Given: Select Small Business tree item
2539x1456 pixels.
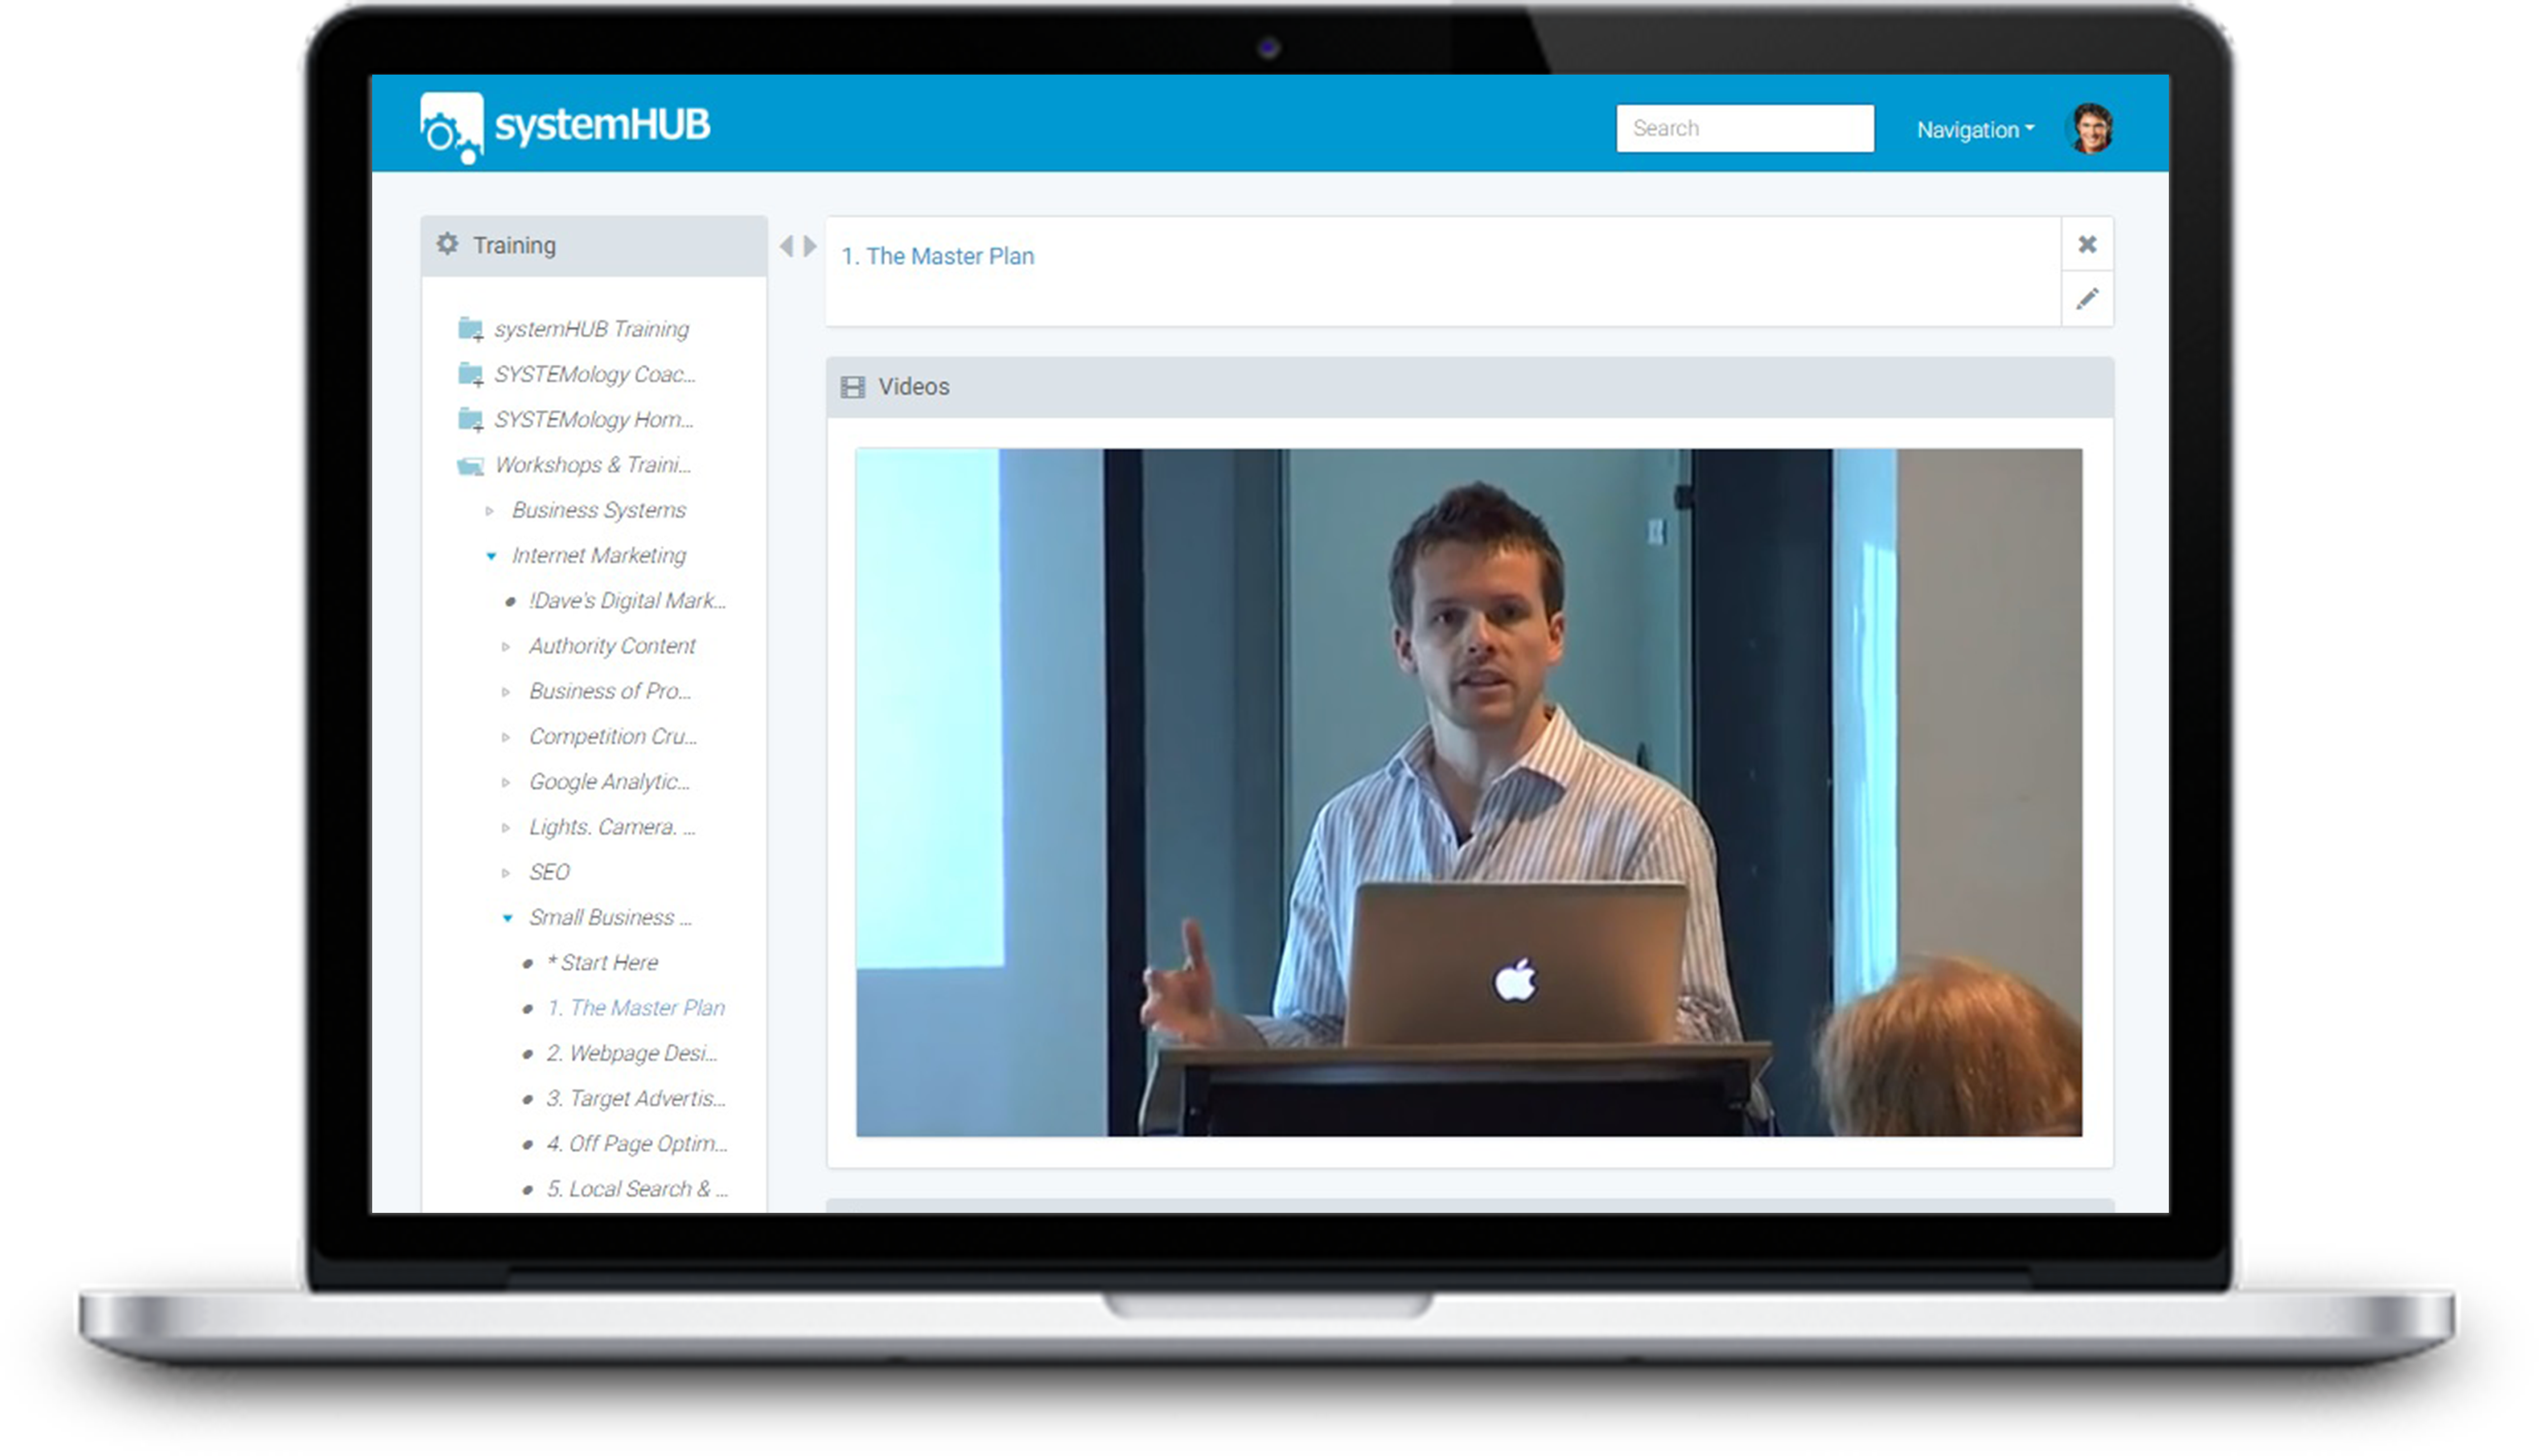Looking at the screenshot, I should point(609,917).
